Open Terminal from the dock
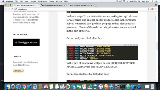This screenshot has height=90, width=160. [122, 87]
